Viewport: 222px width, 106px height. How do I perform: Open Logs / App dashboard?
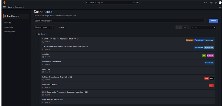pyautogui.click(x=46, y=69)
